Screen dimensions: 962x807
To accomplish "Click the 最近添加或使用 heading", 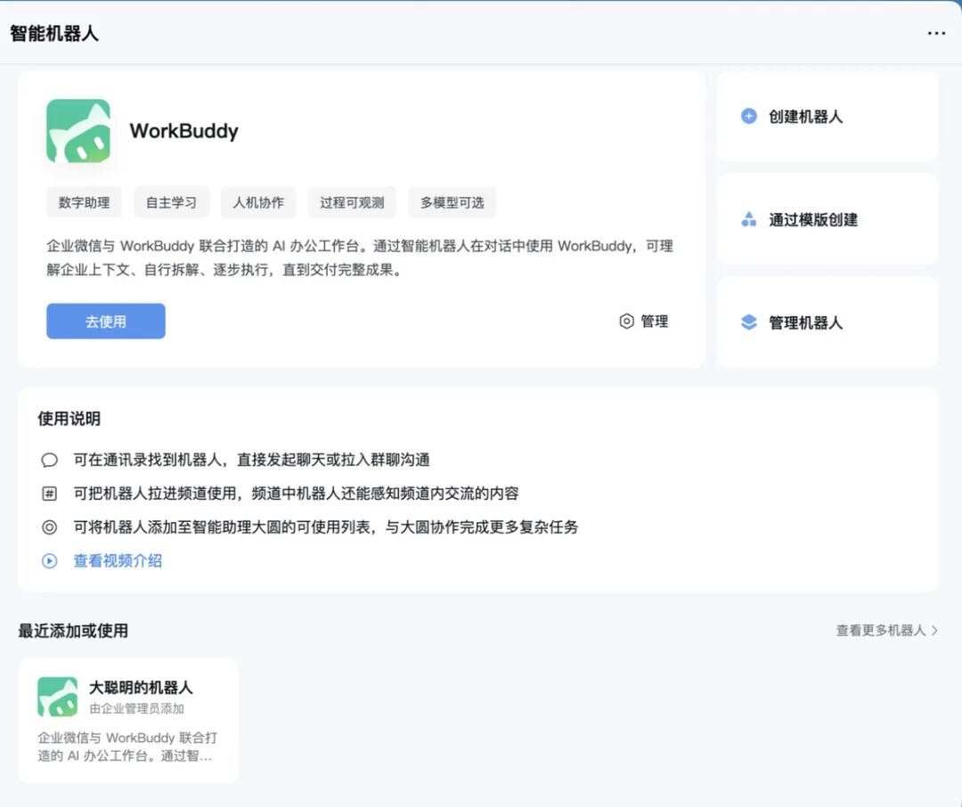I will pos(73,631).
